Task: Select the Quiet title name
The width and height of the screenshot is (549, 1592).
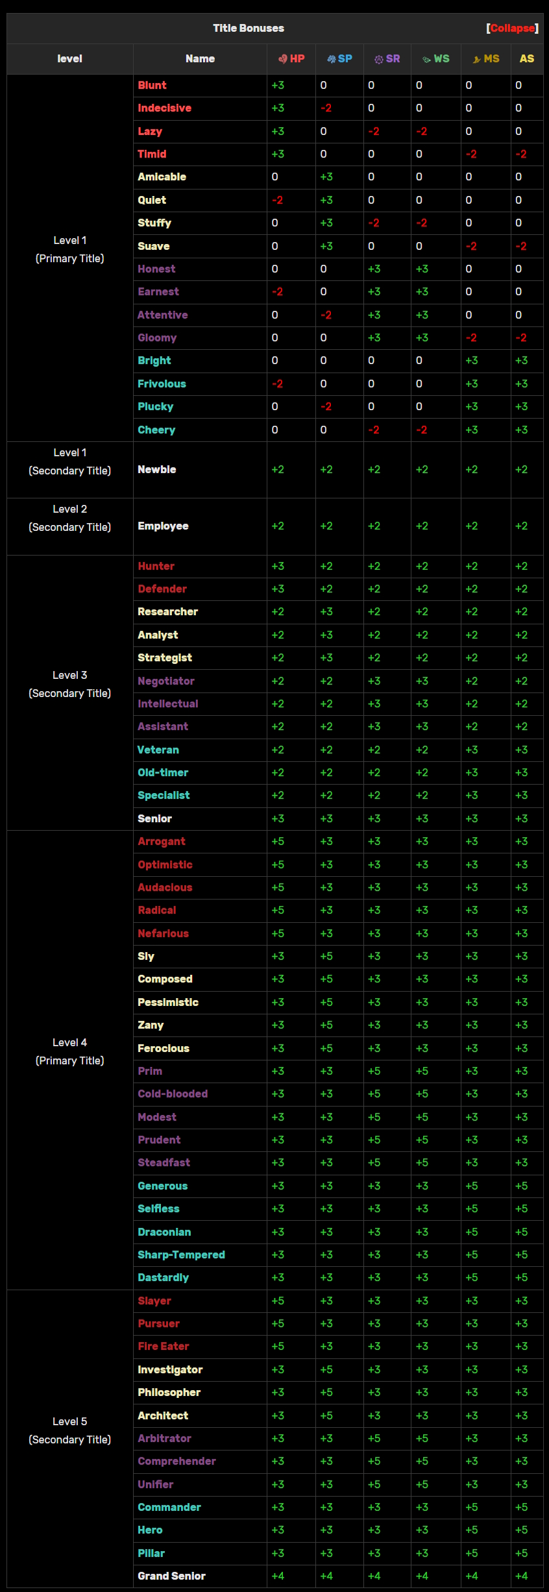Action: click(x=152, y=201)
